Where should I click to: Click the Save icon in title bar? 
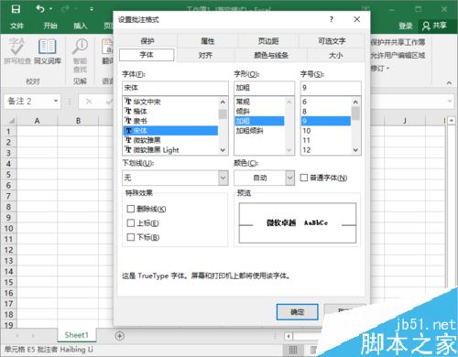(x=16, y=9)
